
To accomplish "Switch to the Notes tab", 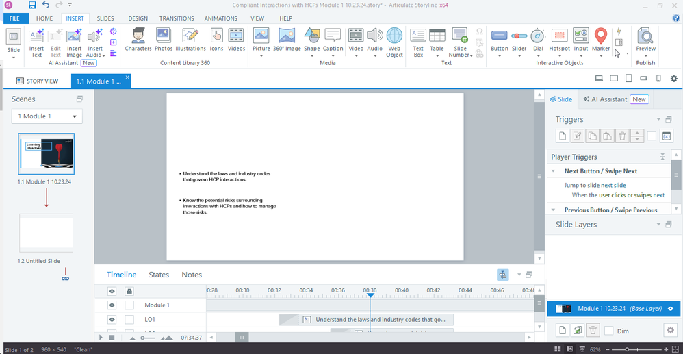I will coord(192,275).
